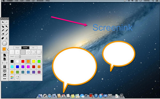The height and width of the screenshot is (99, 160).
Task: Click the Share export icon
Action: 5,75
